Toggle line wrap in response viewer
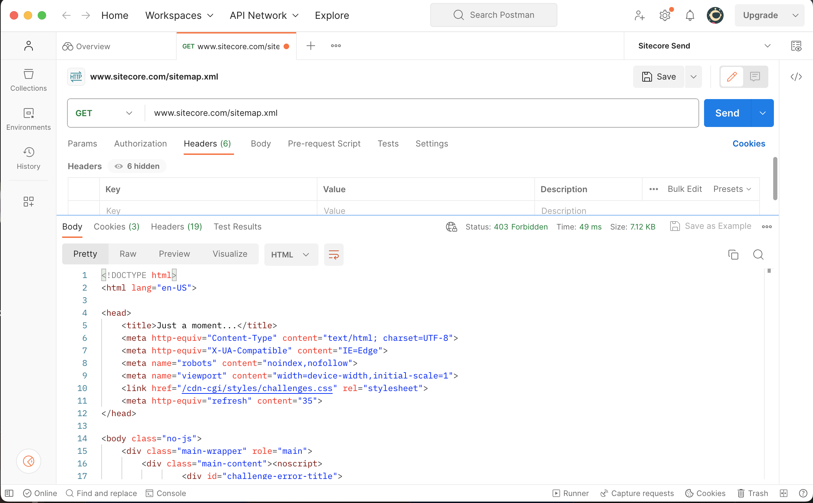The height and width of the screenshot is (503, 813). [x=334, y=255]
